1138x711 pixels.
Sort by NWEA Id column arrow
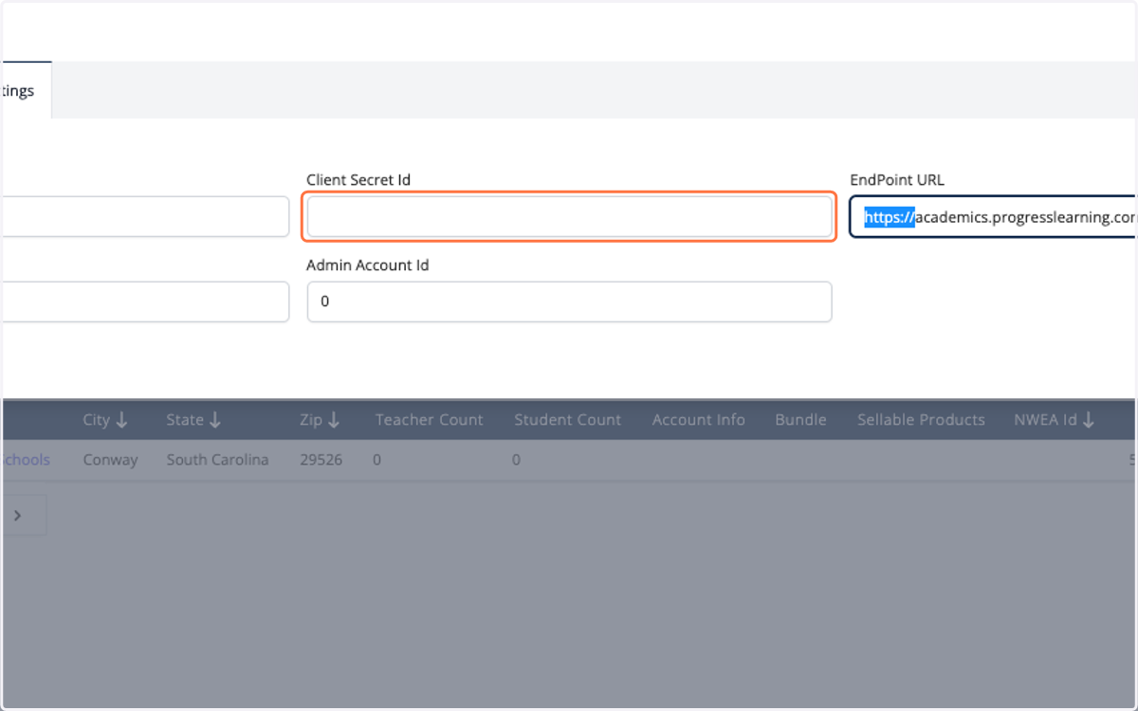click(x=1088, y=420)
